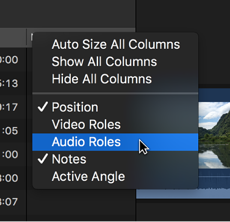
Task: Click the checkmark beside Position
Action: [x=43, y=107]
